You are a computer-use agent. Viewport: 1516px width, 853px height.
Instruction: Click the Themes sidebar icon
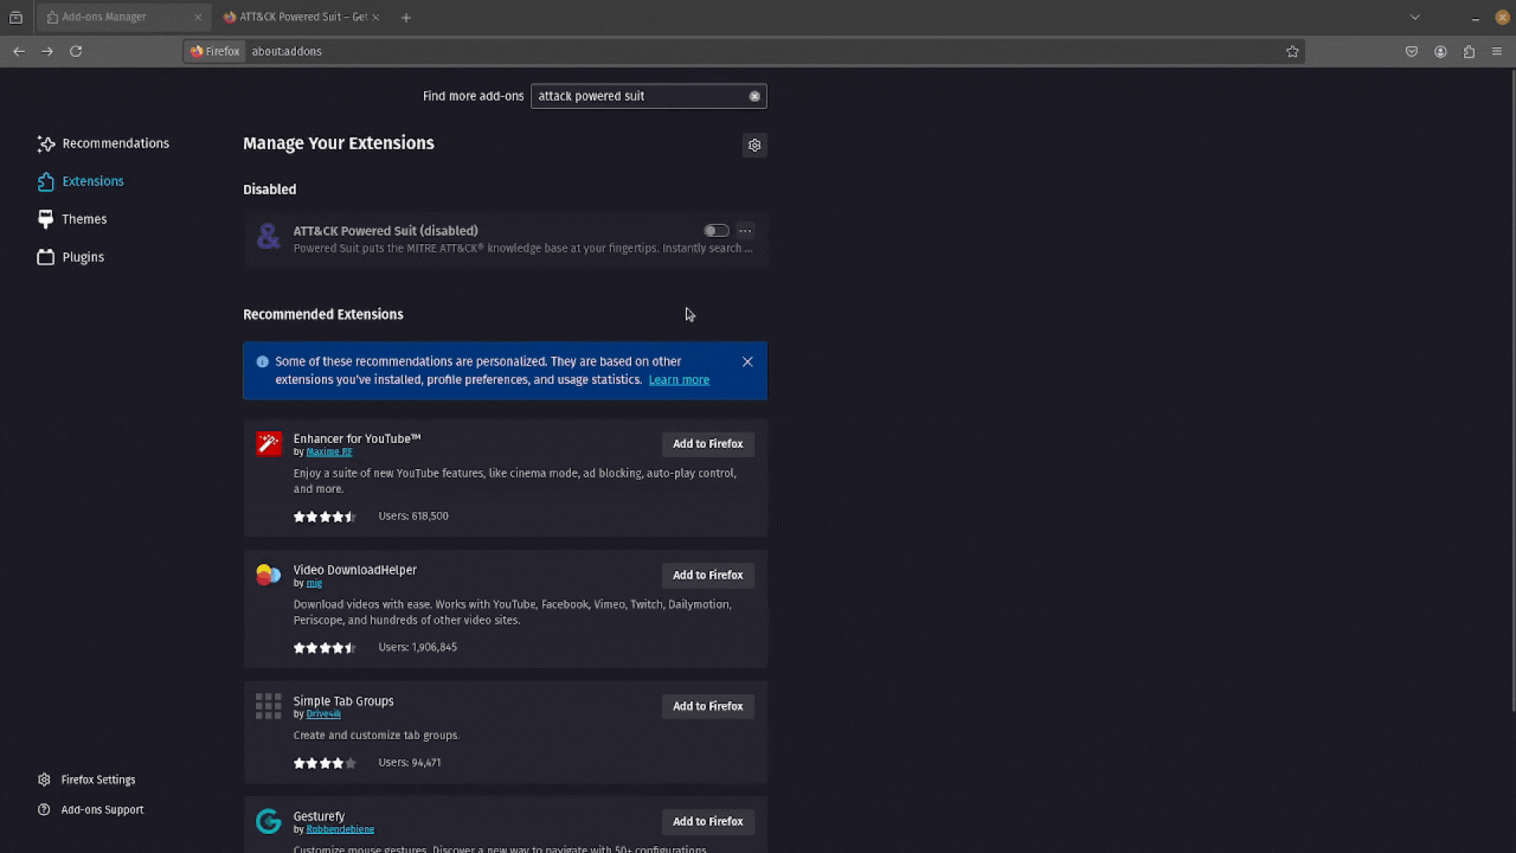pyautogui.click(x=46, y=219)
